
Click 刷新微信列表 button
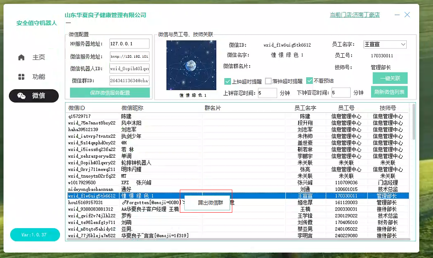[389, 92]
